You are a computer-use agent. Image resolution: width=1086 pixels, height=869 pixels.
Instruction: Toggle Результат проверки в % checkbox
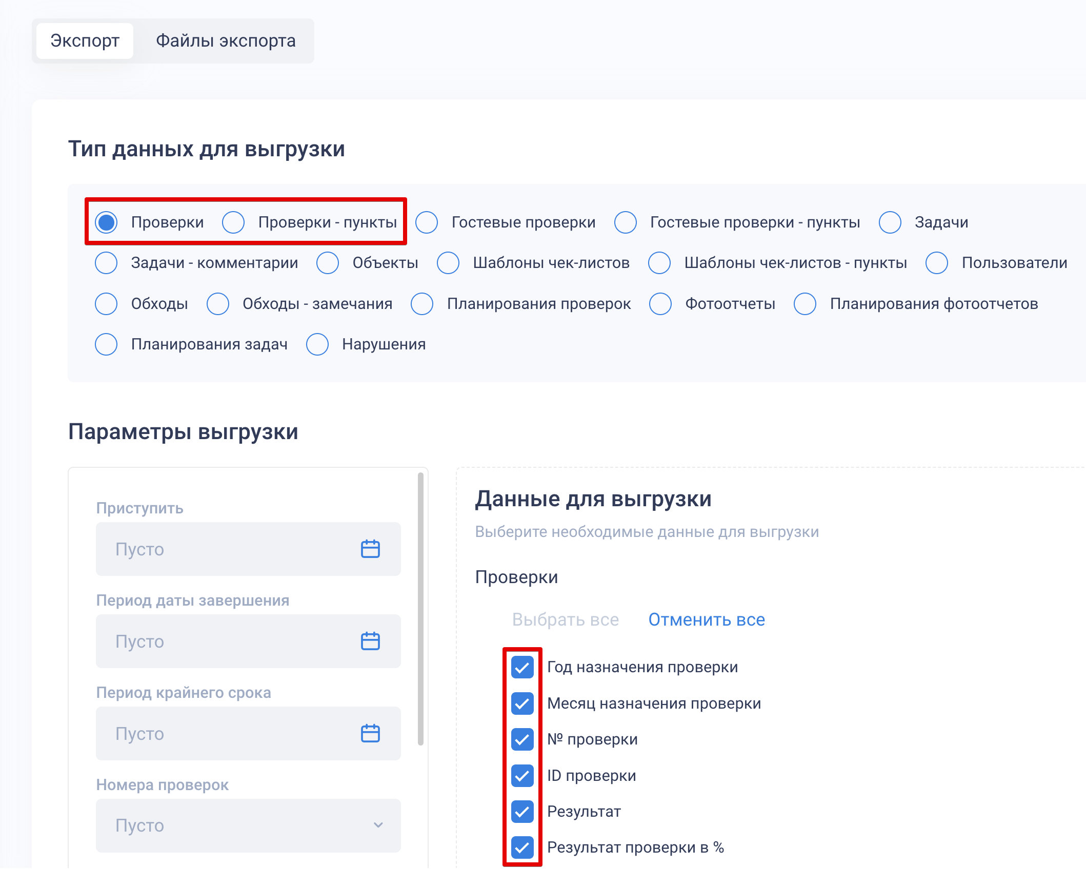click(522, 847)
